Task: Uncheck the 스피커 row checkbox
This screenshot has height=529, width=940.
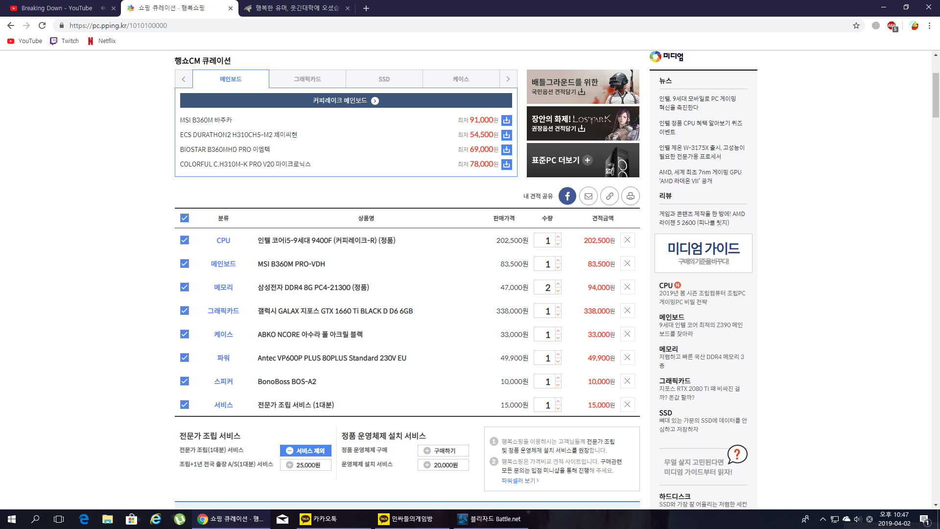Action: (x=184, y=381)
